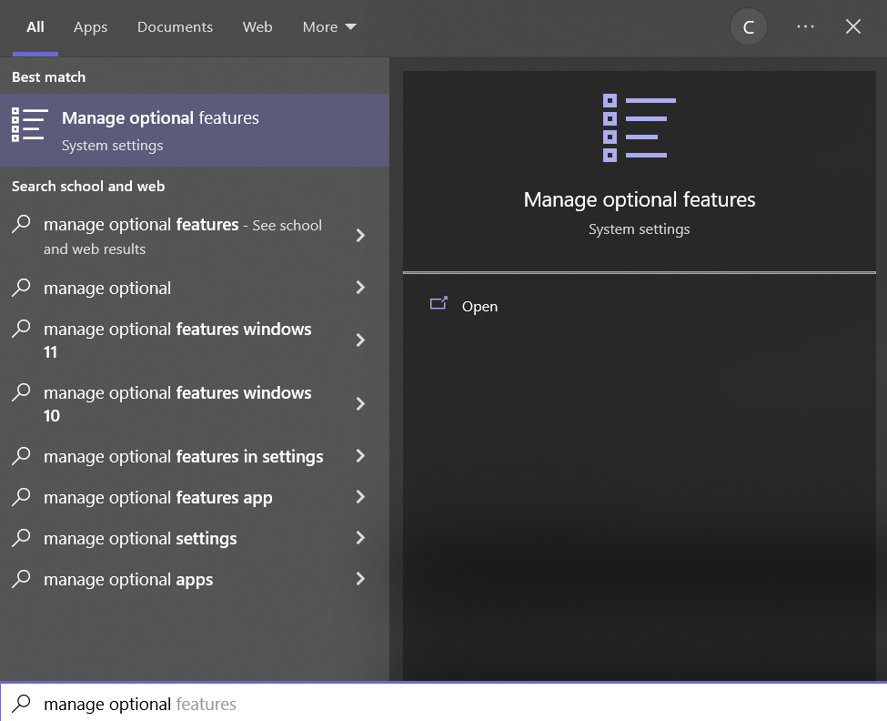The width and height of the screenshot is (887, 721).
Task: Click magnifier icon beside 'manage optional settings'
Action: (x=22, y=537)
